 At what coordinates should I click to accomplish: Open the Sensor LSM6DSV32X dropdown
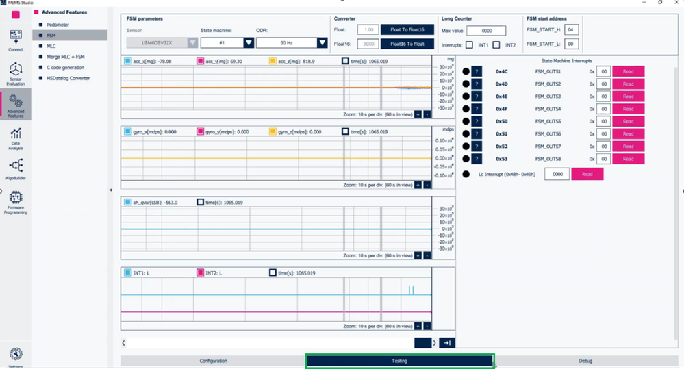(x=162, y=42)
